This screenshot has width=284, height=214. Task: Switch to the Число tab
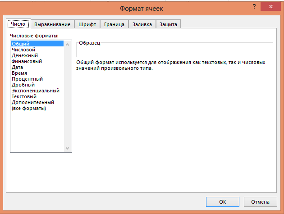(18, 24)
